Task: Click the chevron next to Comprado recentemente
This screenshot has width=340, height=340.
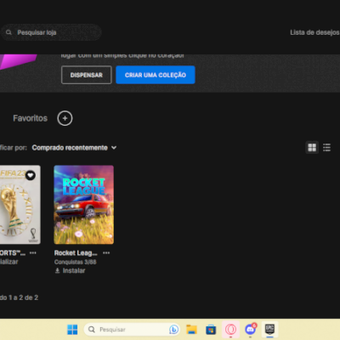Action: pyautogui.click(x=114, y=148)
